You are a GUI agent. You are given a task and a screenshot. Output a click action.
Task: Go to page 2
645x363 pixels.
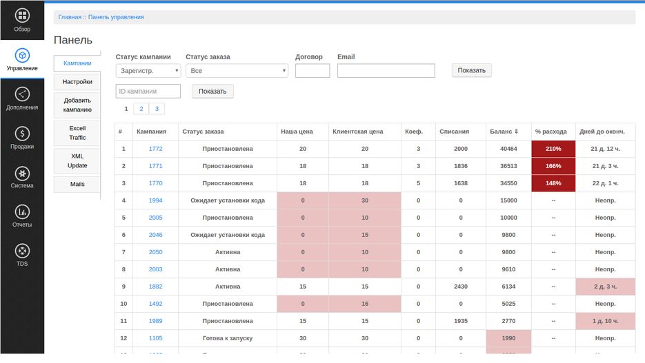pyautogui.click(x=141, y=108)
